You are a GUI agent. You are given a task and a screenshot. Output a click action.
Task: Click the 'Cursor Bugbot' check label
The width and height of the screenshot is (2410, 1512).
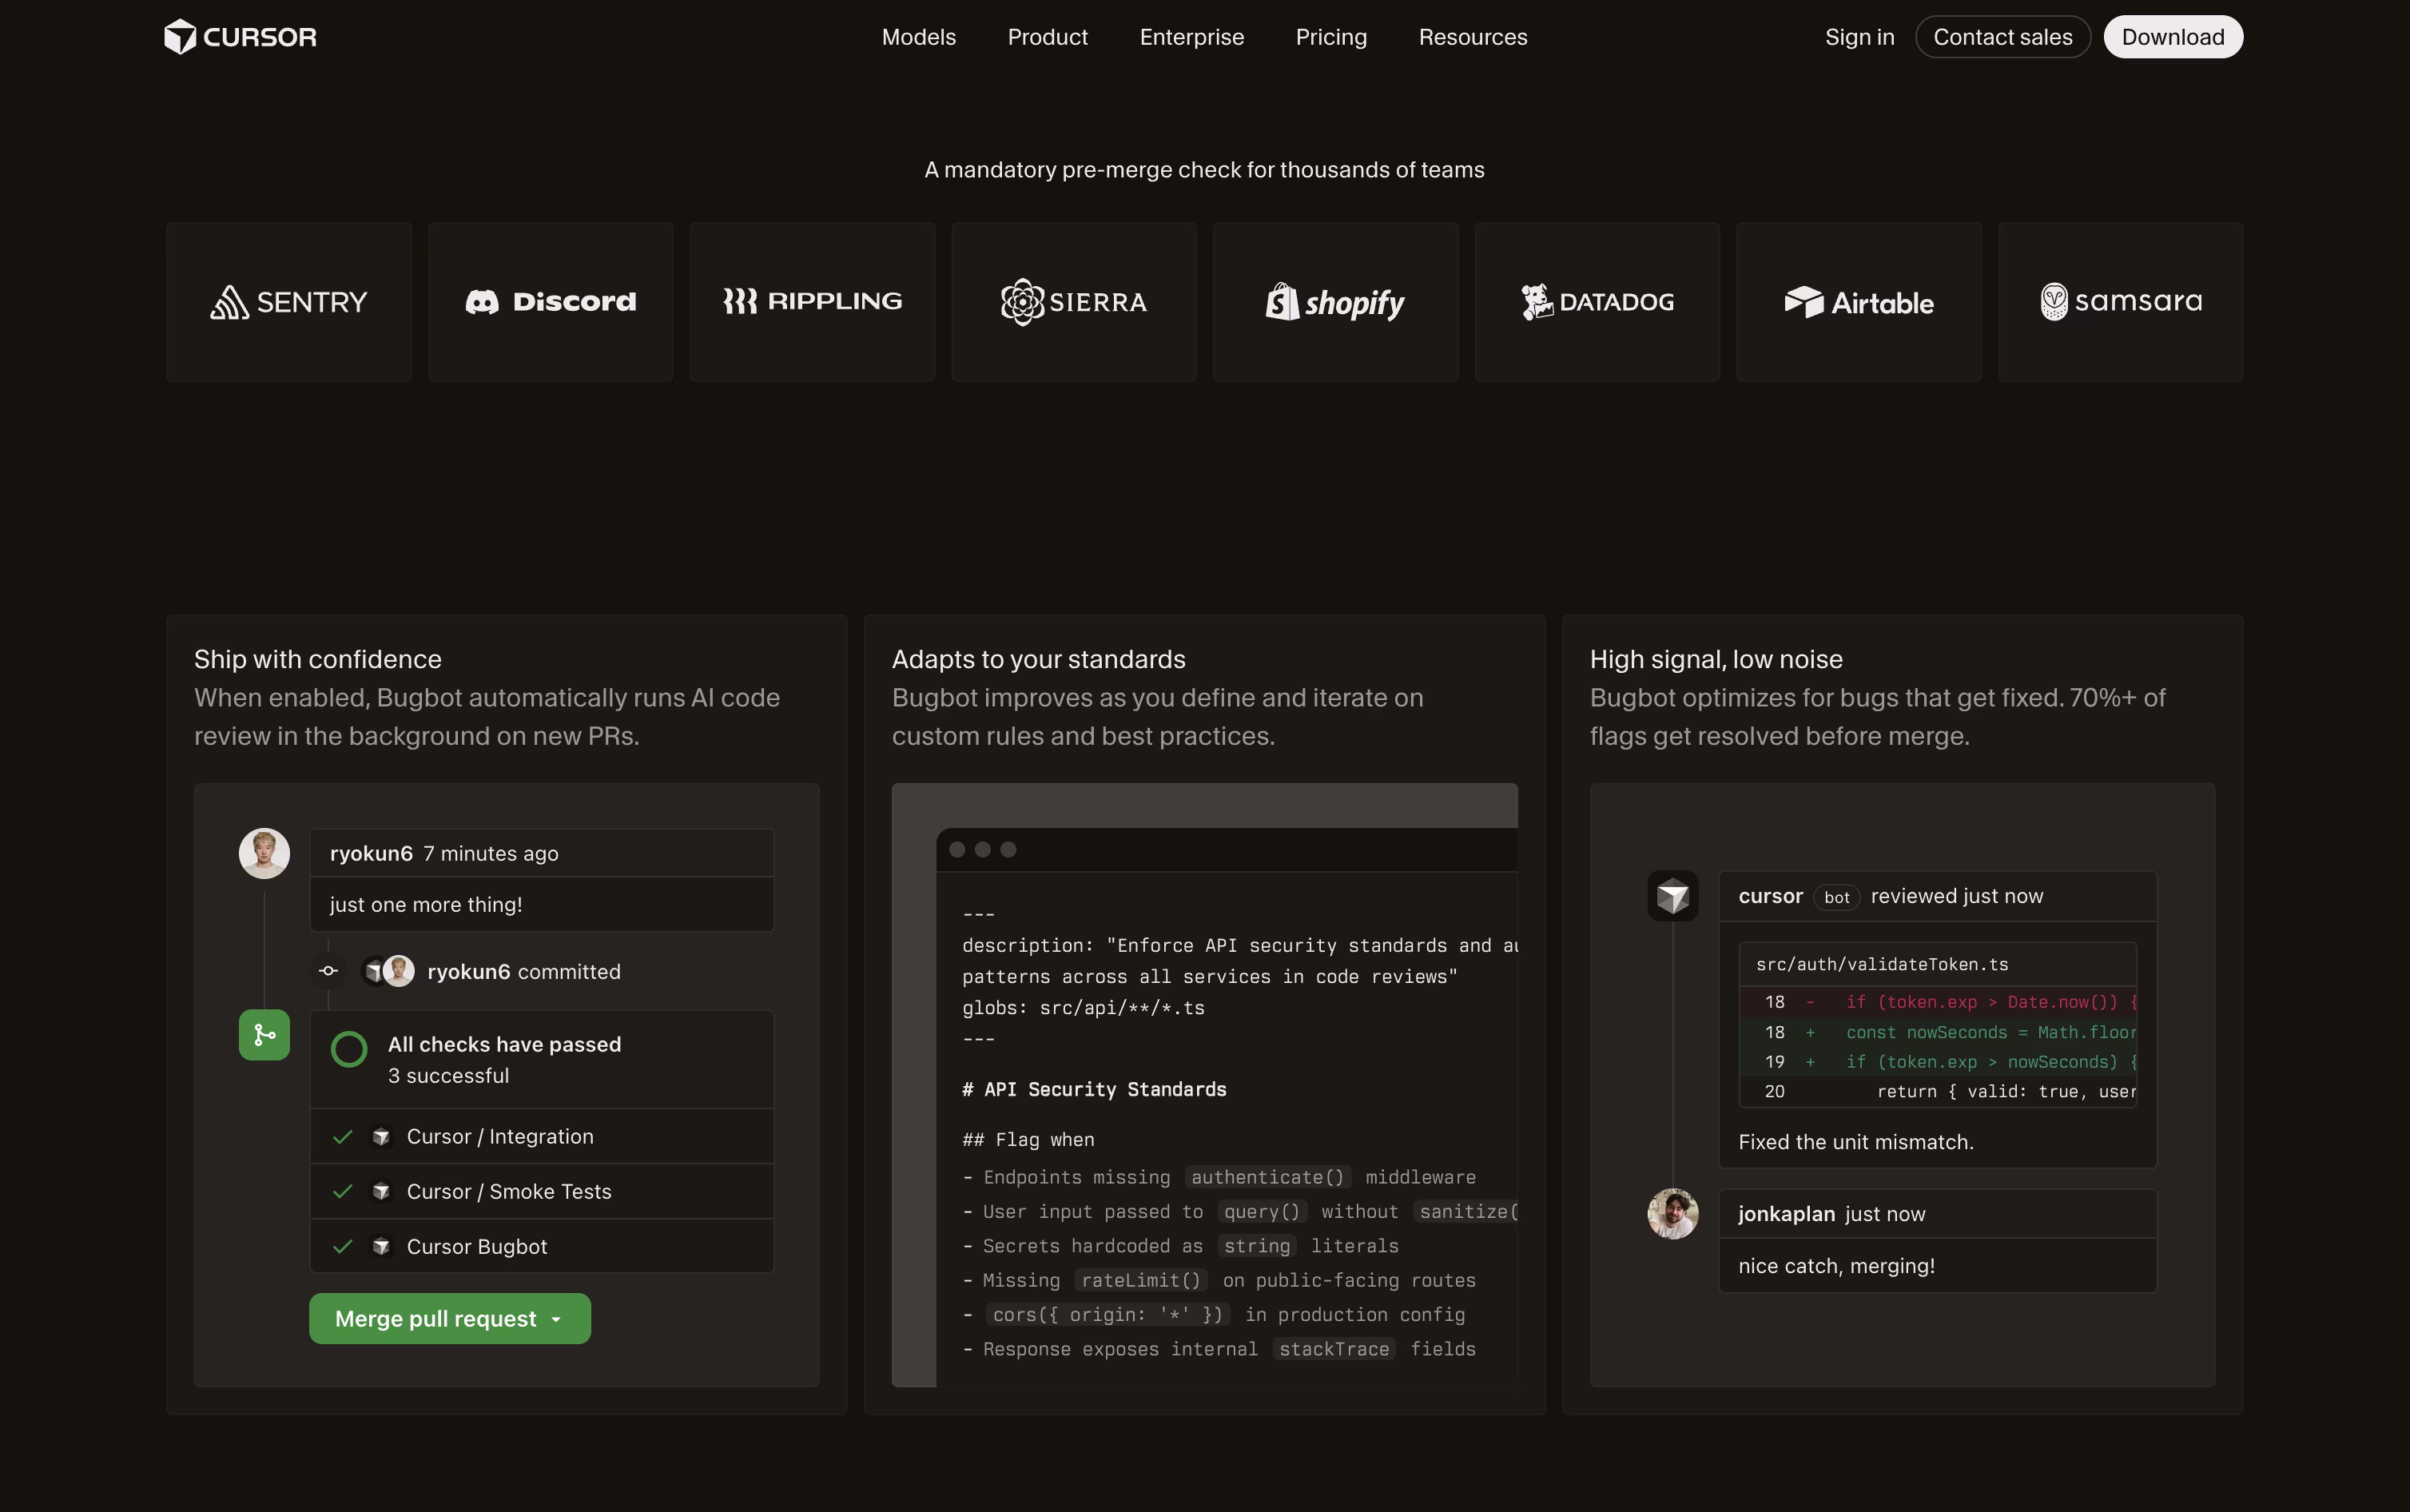click(x=477, y=1247)
